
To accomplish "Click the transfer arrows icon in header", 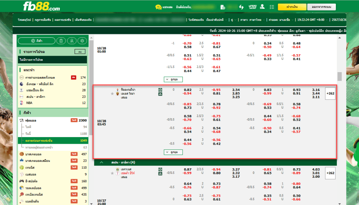I will 241,7.
